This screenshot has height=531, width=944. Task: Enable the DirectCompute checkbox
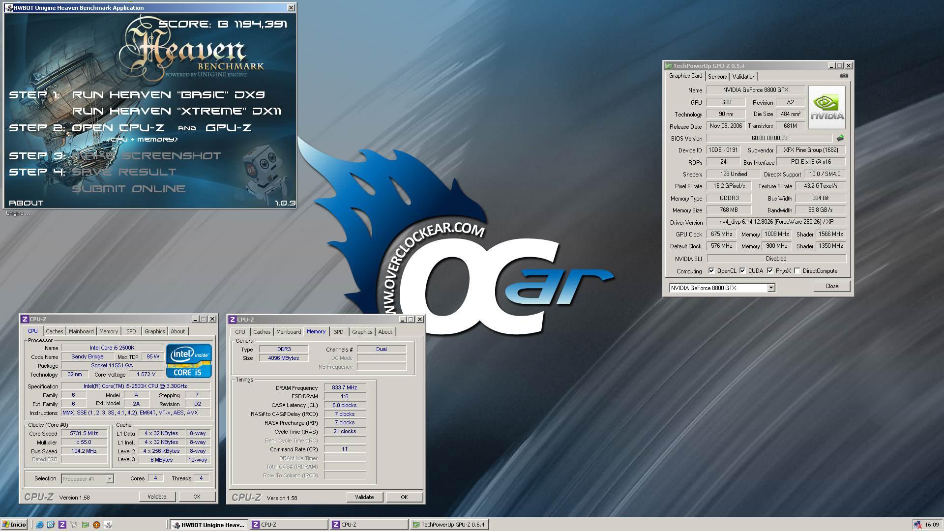click(x=797, y=270)
